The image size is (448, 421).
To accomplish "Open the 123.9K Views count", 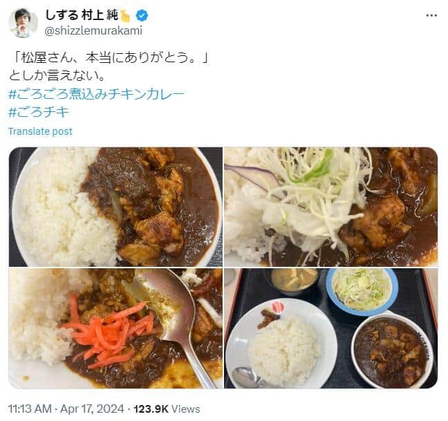I will [167, 409].
